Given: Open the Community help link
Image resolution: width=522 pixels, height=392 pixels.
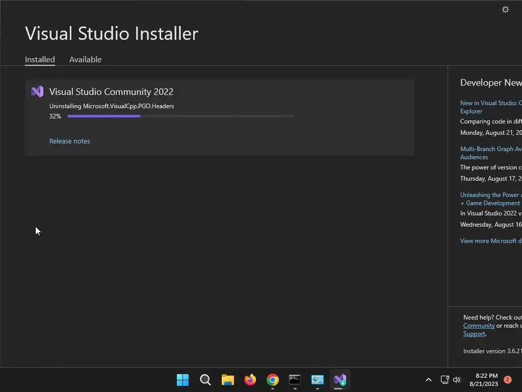Looking at the screenshot, I should click(479, 326).
